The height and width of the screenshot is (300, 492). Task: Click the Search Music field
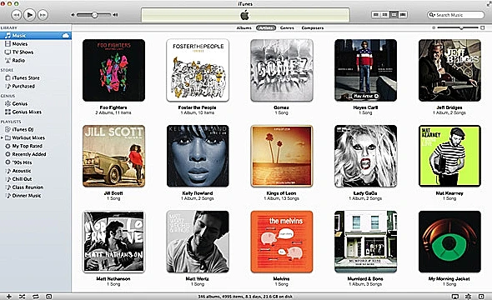pyautogui.click(x=455, y=15)
